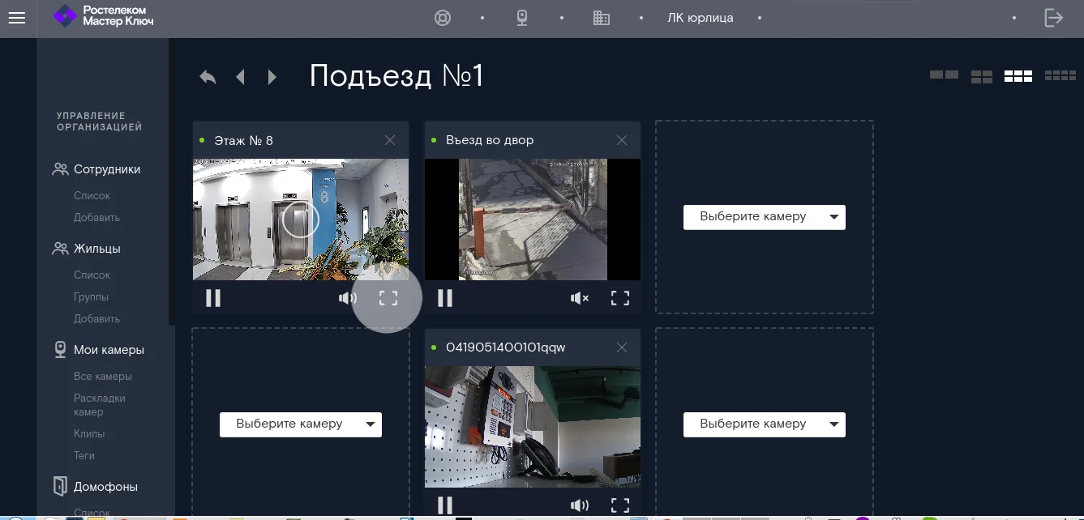1084x520 pixels.
Task: Open the camera icon in top bar
Action: pyautogui.click(x=523, y=18)
